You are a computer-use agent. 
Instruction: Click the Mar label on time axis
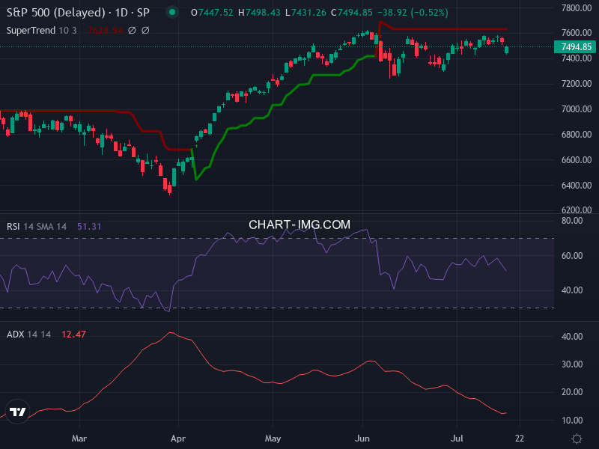[79, 439]
